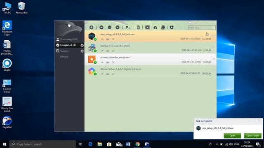This screenshot has height=148, width=264.
Task: Open folder of ispring_free_cam download
Action: click(108, 51)
